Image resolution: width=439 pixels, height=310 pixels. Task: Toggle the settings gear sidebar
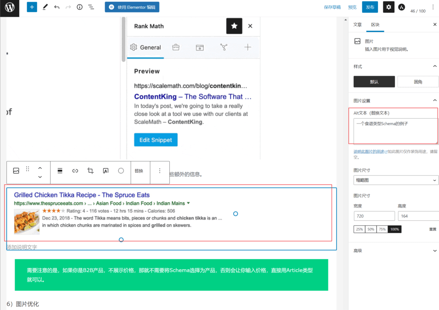(x=388, y=7)
